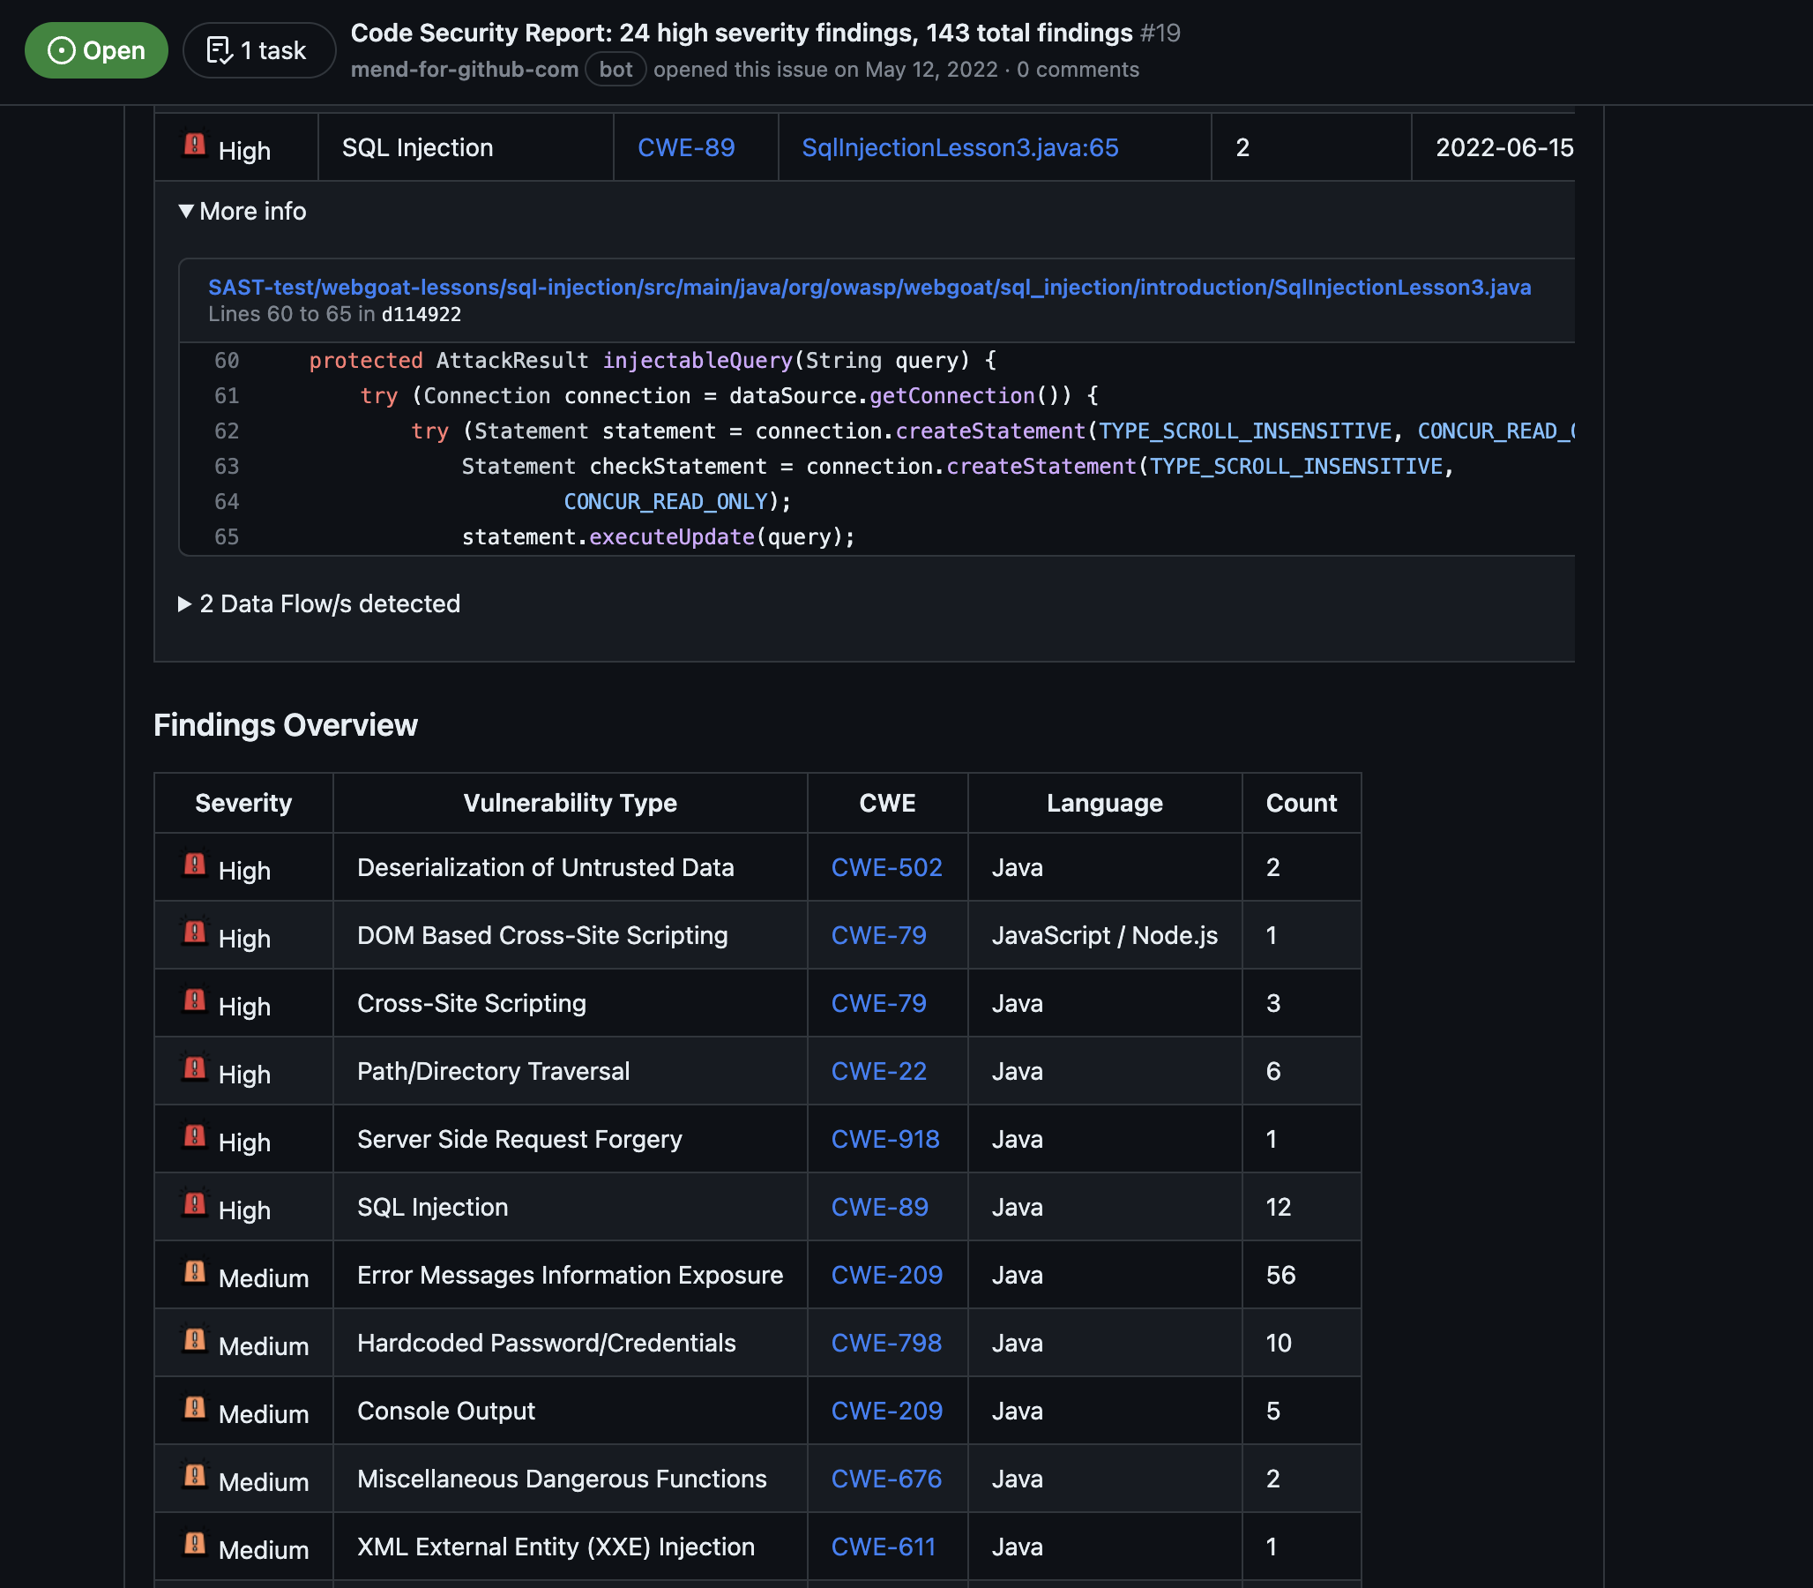
Task: Click commit hash d114922
Action: (x=421, y=315)
